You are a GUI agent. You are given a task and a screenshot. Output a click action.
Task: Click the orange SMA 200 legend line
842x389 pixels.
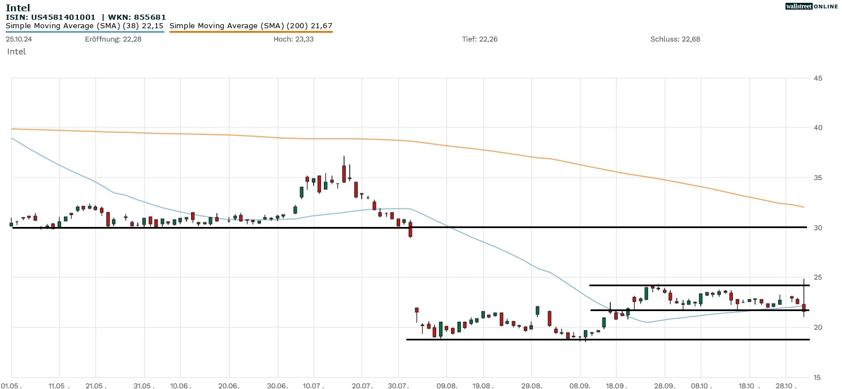tap(251, 32)
